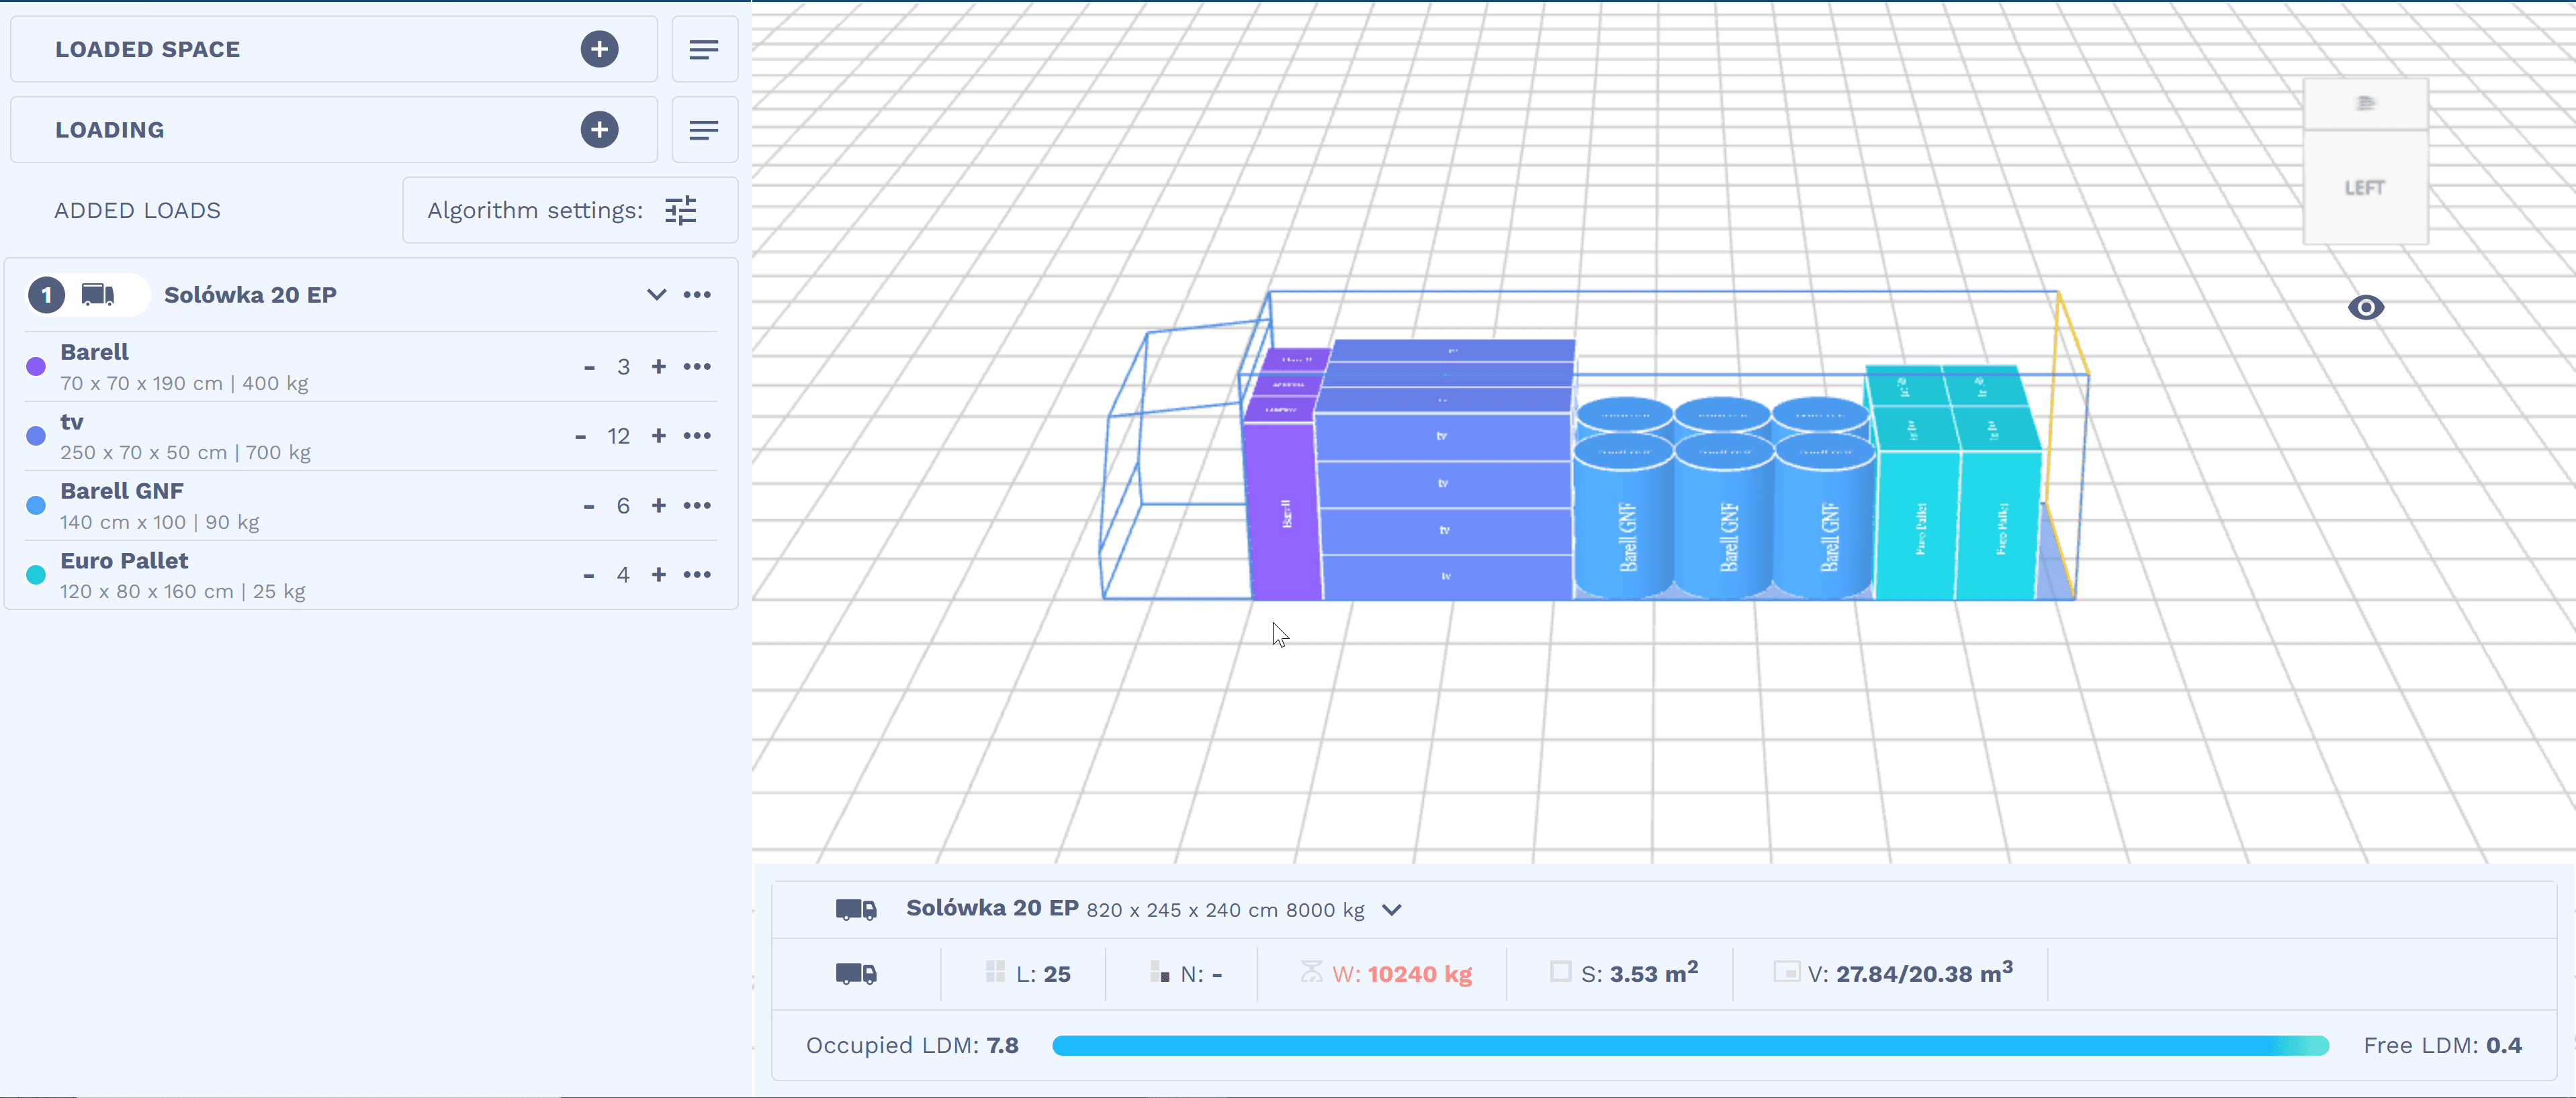Viewport: 2576px width, 1098px height.
Task: Increase Euro Pallet quantity
Action: [x=658, y=573]
